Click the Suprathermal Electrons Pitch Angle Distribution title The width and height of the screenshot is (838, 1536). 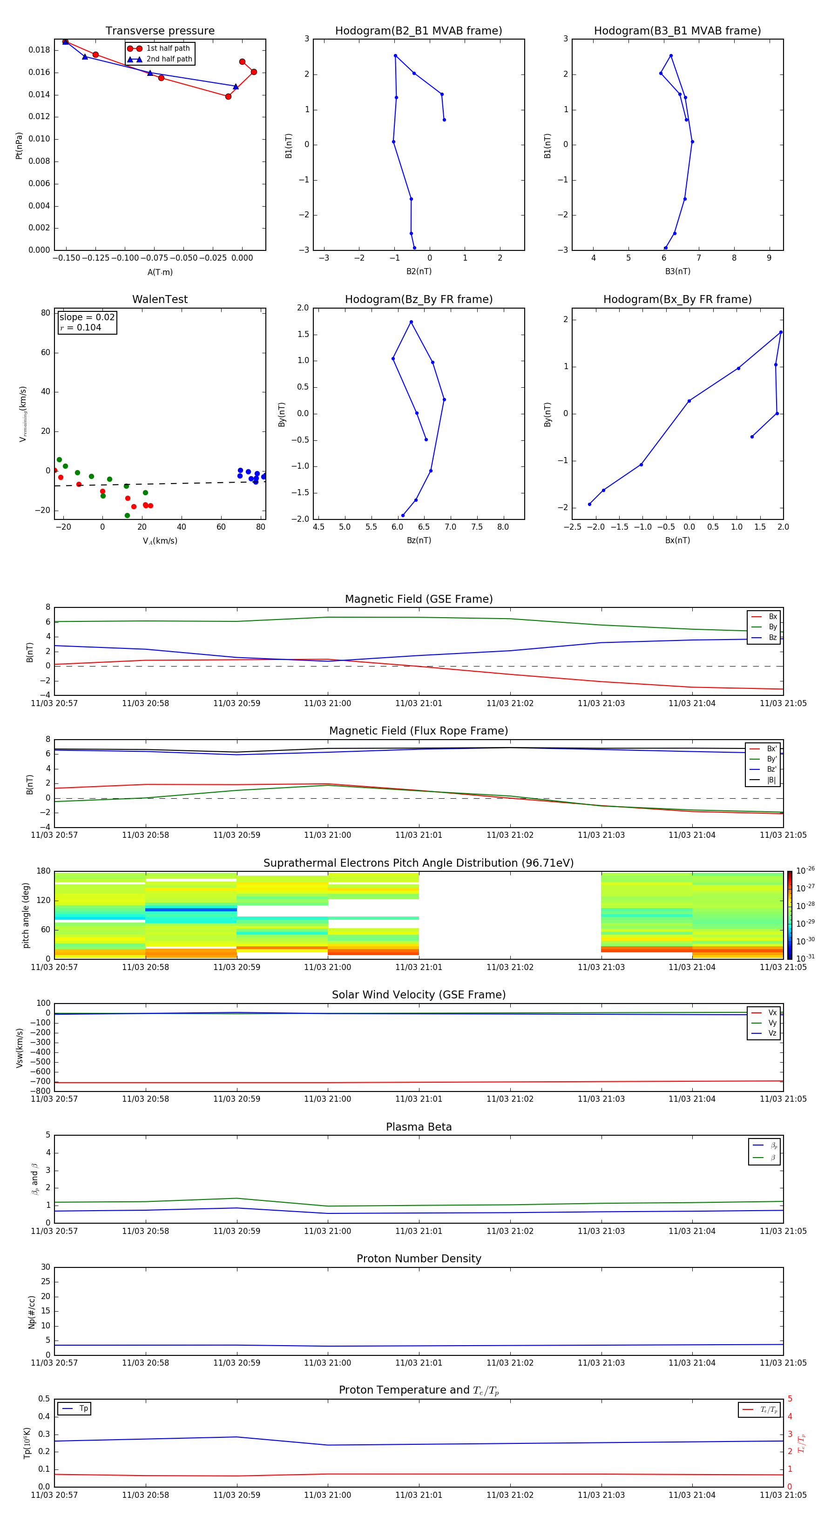click(x=419, y=863)
